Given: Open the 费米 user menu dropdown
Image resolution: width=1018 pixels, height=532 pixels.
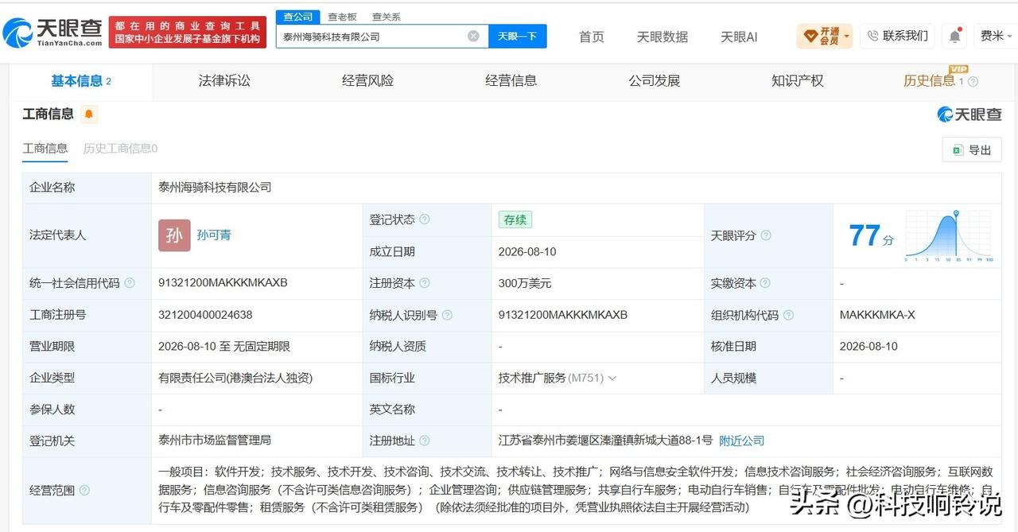Looking at the screenshot, I should [x=997, y=36].
